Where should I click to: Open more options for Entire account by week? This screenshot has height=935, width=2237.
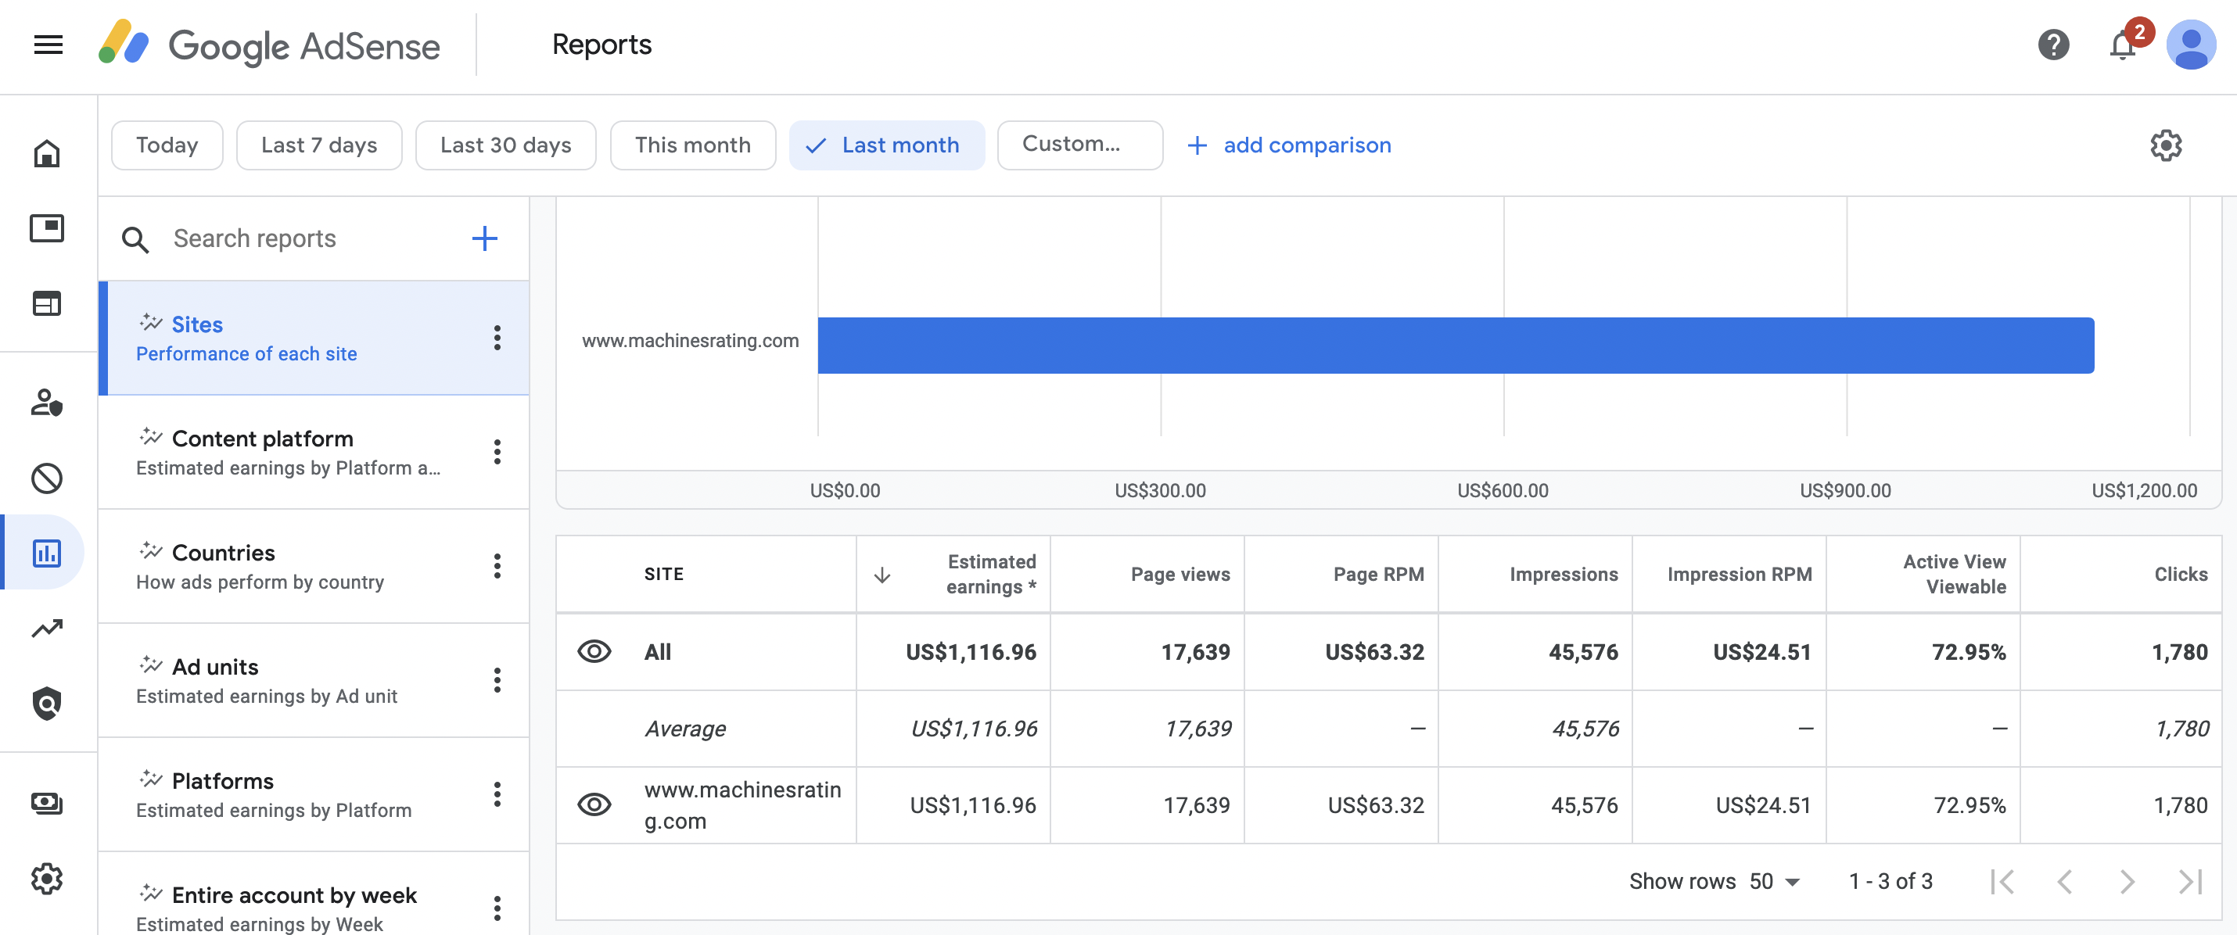(497, 908)
